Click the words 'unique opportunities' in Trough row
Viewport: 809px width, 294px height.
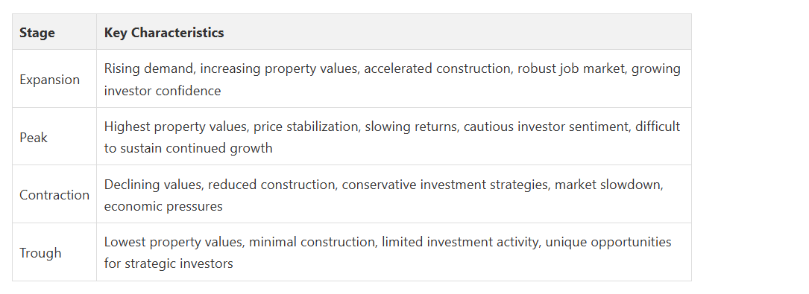(608, 242)
